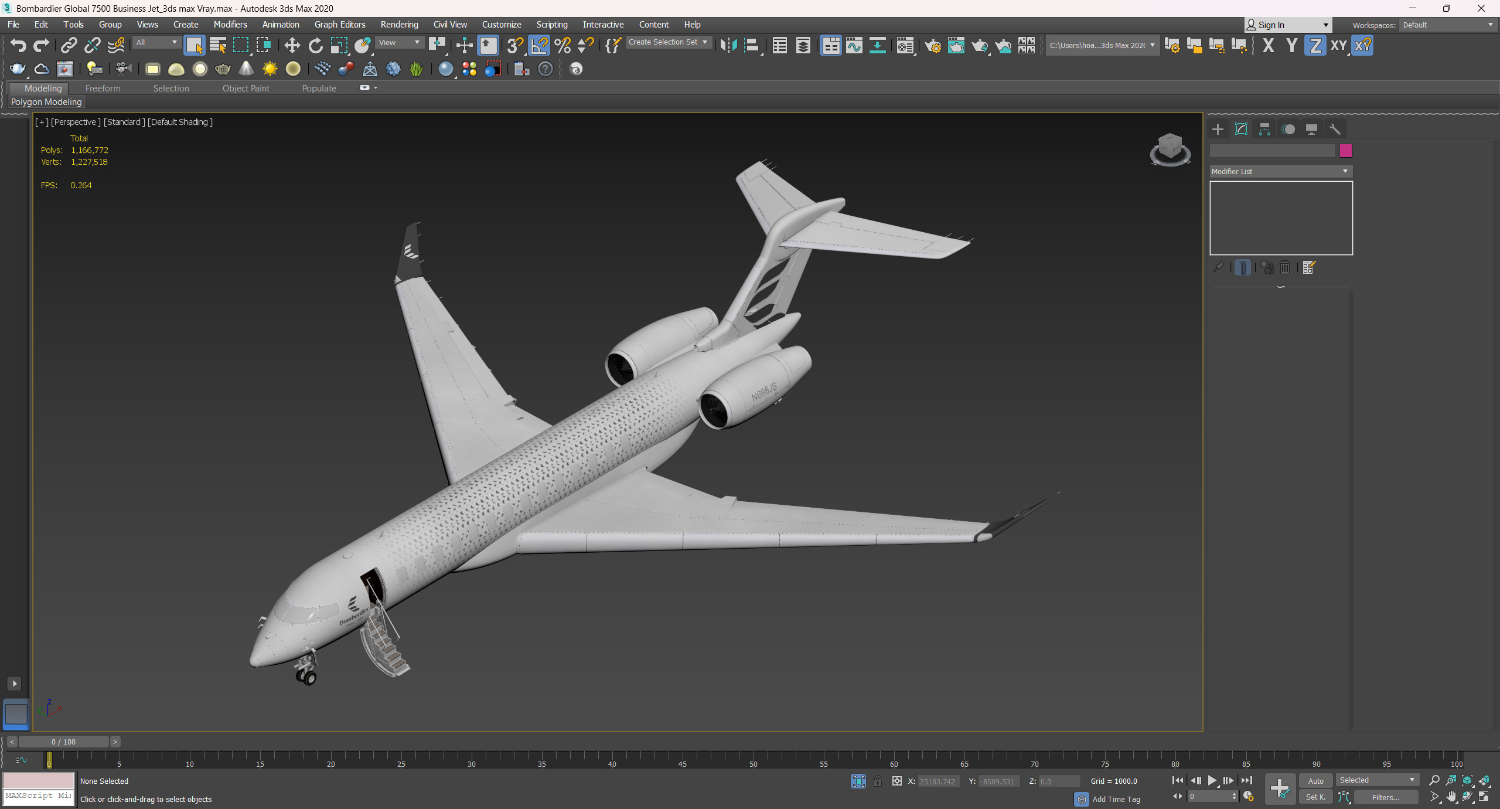This screenshot has width=1500, height=809.
Task: Toggle the Selection Lock padlock
Action: coord(878,781)
